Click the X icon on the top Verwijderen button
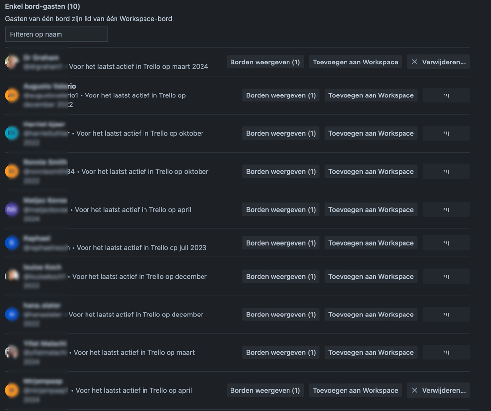 coord(414,62)
